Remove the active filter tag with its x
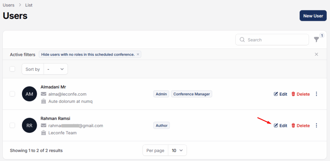This screenshot has height=161, width=330. pos(138,54)
